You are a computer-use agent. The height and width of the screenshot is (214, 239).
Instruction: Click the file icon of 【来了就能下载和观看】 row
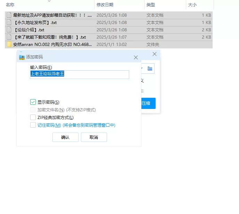[9, 37]
